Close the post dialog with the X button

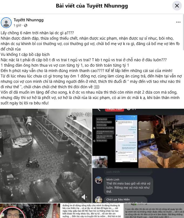click(177, 6)
